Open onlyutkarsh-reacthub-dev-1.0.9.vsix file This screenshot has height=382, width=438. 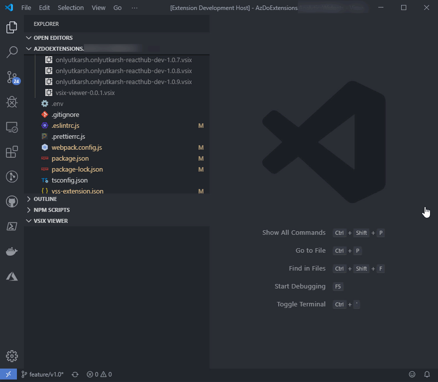117,82
